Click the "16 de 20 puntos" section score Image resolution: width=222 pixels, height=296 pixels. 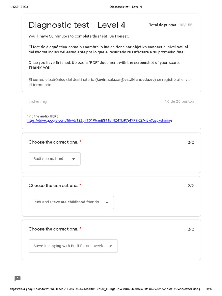(179, 101)
